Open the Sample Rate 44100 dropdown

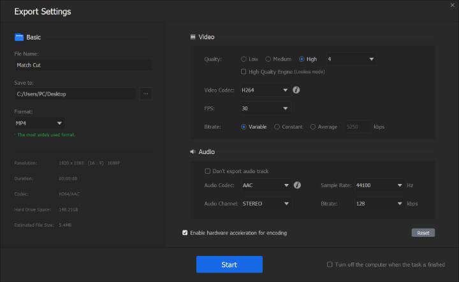379,185
